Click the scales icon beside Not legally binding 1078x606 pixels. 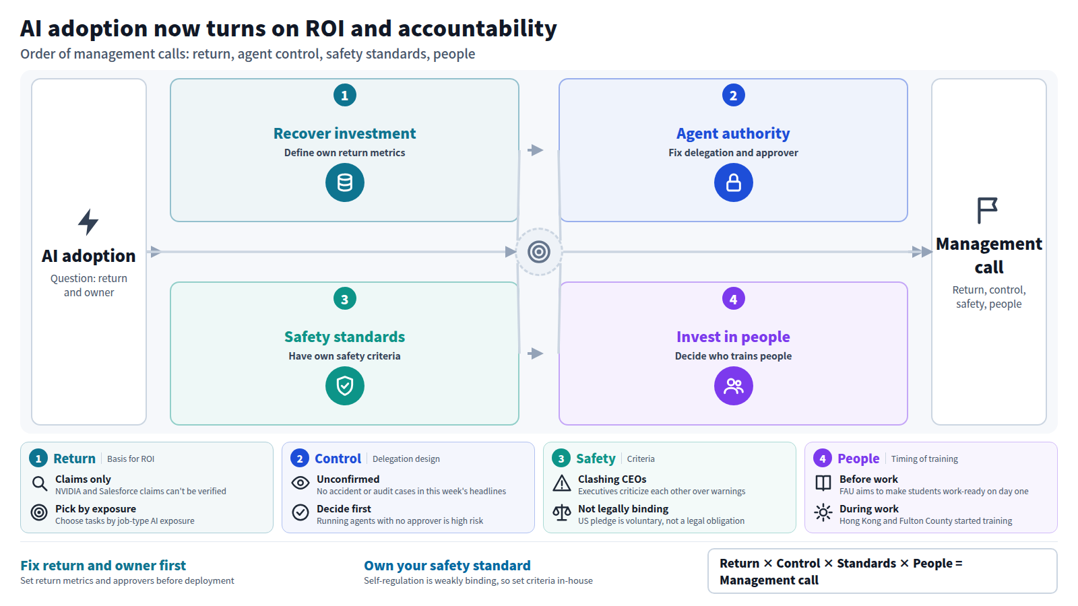(562, 513)
